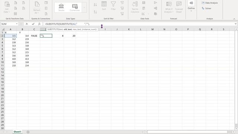Click cell B9 with value 4.3
This screenshot has width=238, height=134.
22,59
